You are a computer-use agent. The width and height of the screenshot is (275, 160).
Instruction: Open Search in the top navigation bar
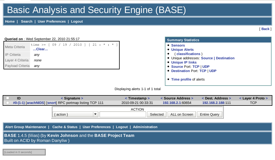point(27,21)
